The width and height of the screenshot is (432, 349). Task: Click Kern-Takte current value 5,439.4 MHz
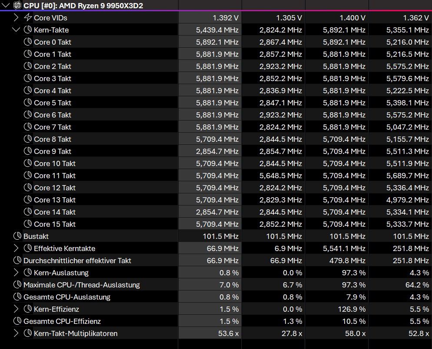pyautogui.click(x=217, y=30)
